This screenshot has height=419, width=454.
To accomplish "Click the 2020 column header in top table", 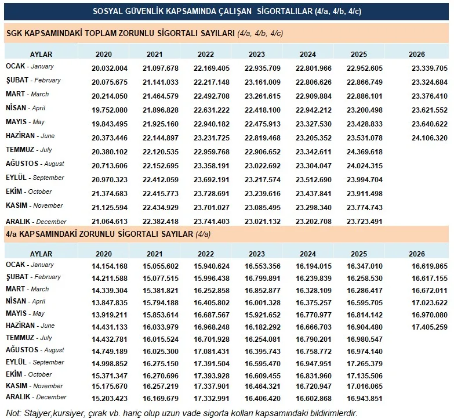I will tap(104, 54).
